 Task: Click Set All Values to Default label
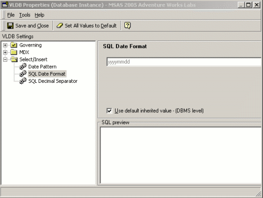[91, 26]
